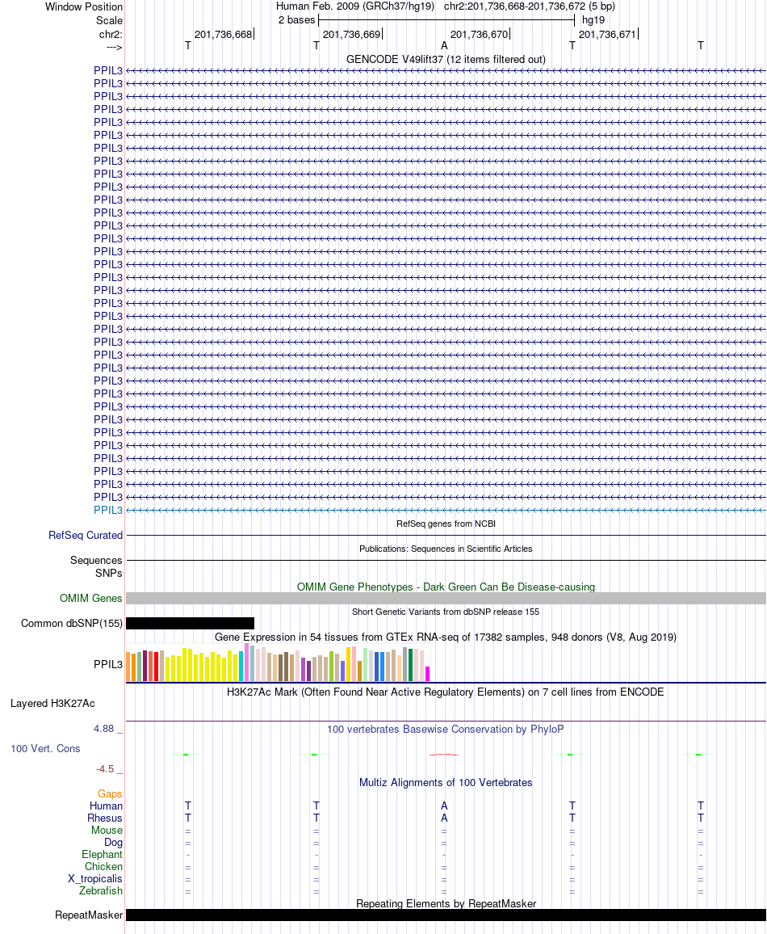Click the Scale row label
767x934 pixels.
click(110, 20)
